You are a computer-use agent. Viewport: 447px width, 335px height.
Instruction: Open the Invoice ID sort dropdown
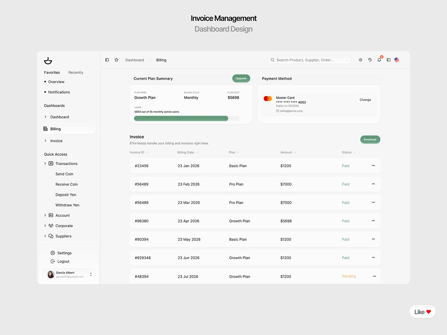pyautogui.click(x=147, y=152)
